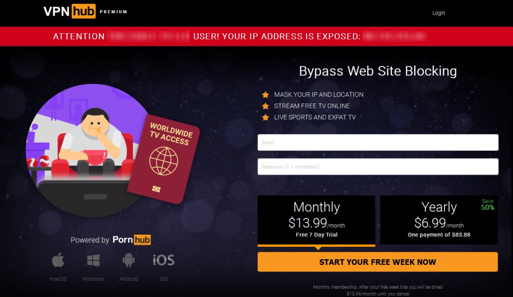The image size is (513, 297).
Task: Click the Worldwide TV Access passport graphic
Action: point(163,159)
